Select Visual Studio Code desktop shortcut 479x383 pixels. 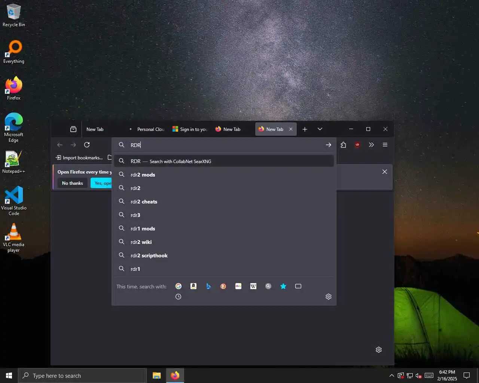(x=14, y=201)
